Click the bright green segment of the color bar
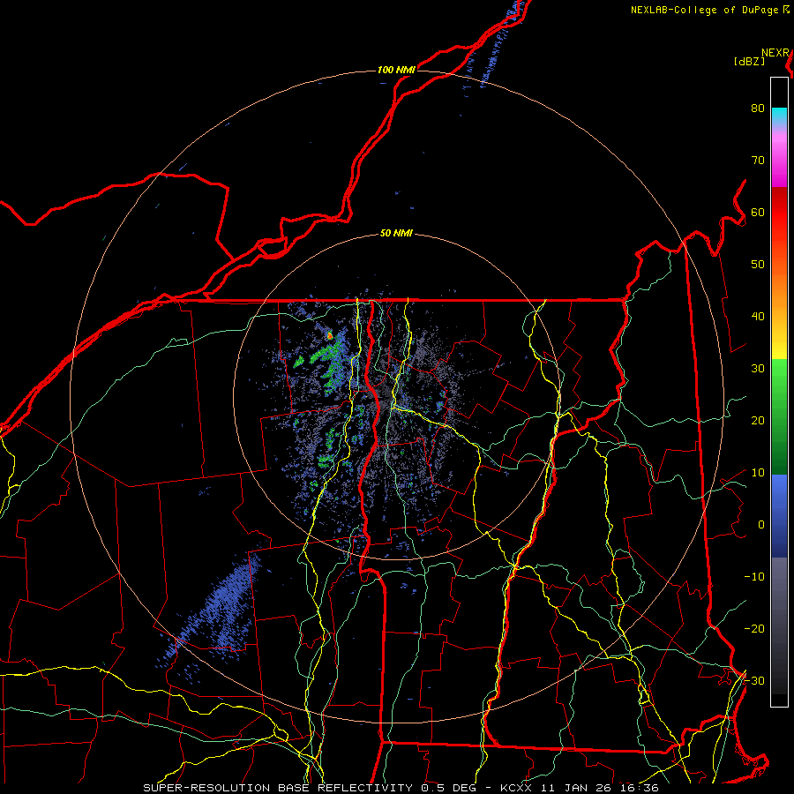This screenshot has height=794, width=794. [x=779, y=374]
